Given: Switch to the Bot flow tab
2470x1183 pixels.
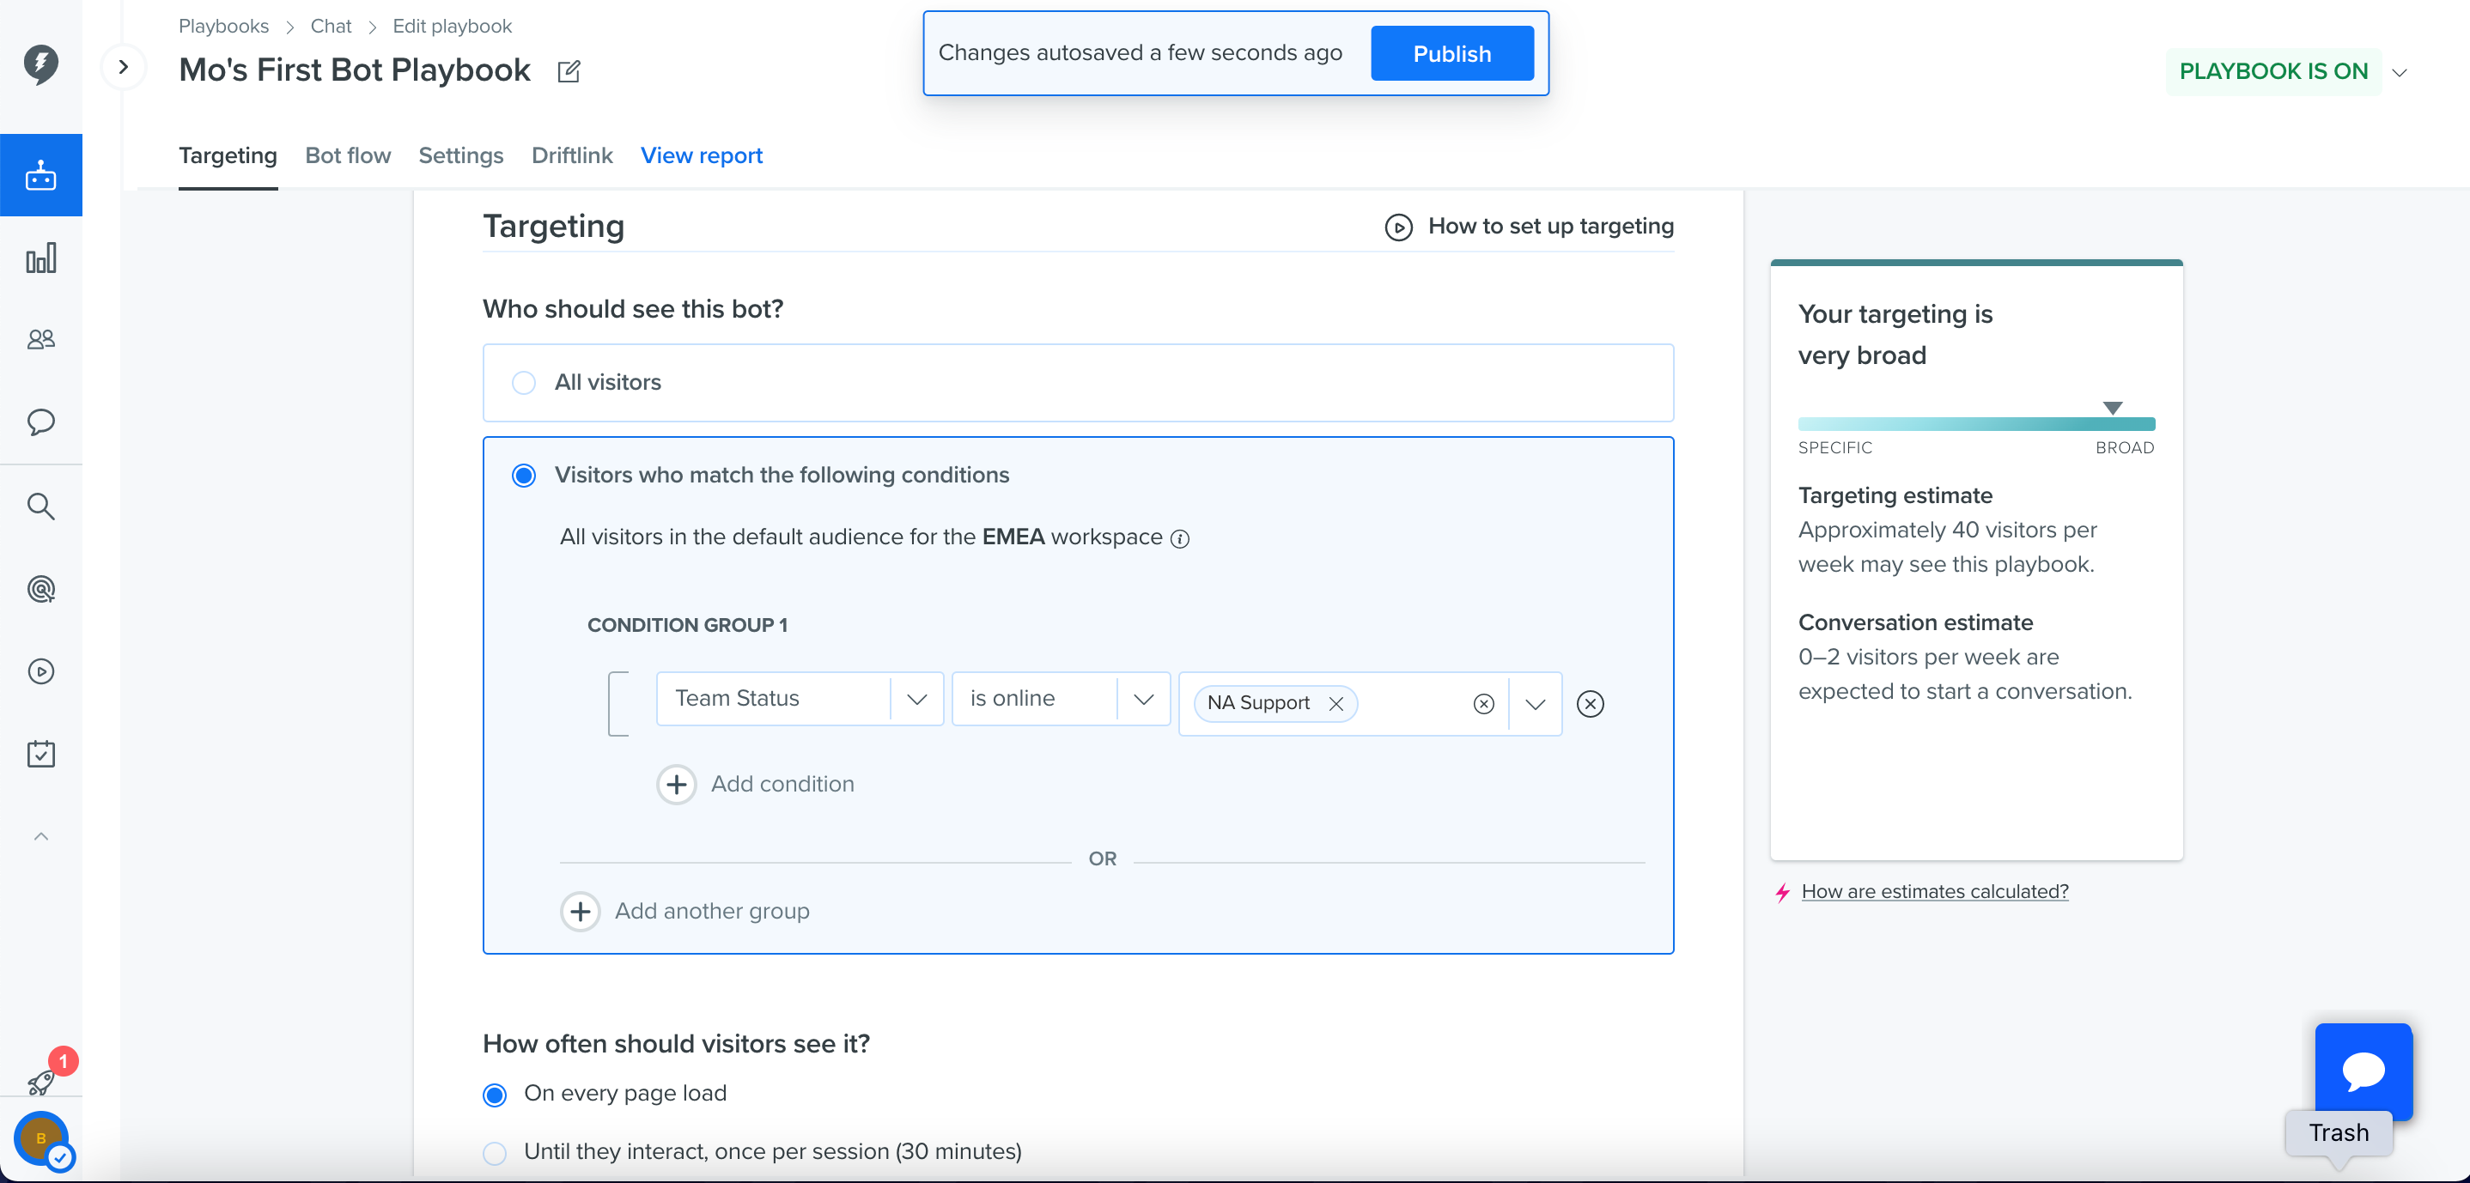Looking at the screenshot, I should click(348, 155).
